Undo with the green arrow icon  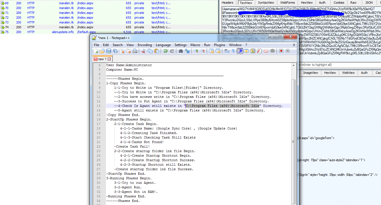click(x=165, y=51)
